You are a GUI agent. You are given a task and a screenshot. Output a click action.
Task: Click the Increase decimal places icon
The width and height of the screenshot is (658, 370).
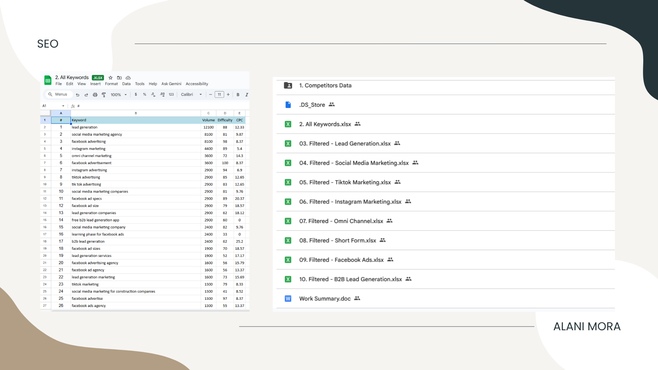pos(162,95)
